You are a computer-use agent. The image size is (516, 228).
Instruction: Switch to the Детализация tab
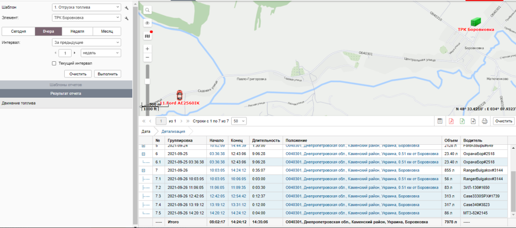coord(173,131)
